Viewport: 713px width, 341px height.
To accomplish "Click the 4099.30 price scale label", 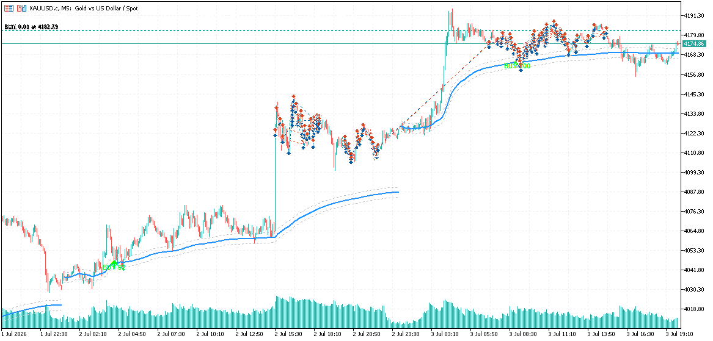I will (x=694, y=172).
